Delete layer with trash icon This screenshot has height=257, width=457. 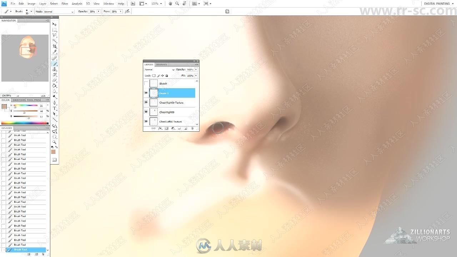192,128
